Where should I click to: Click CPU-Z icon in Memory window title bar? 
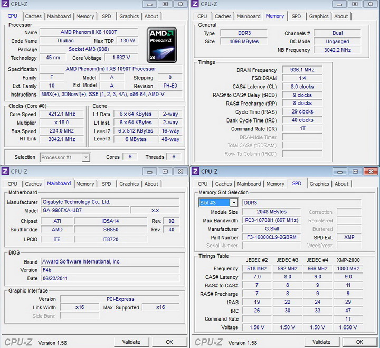pos(195,4)
